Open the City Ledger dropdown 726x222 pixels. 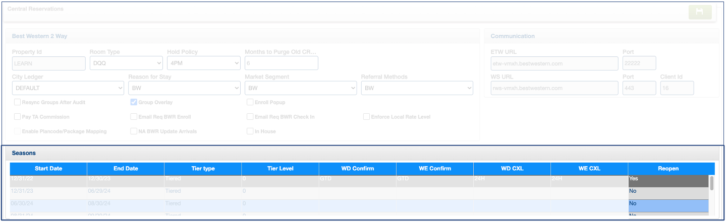pyautogui.click(x=68, y=88)
